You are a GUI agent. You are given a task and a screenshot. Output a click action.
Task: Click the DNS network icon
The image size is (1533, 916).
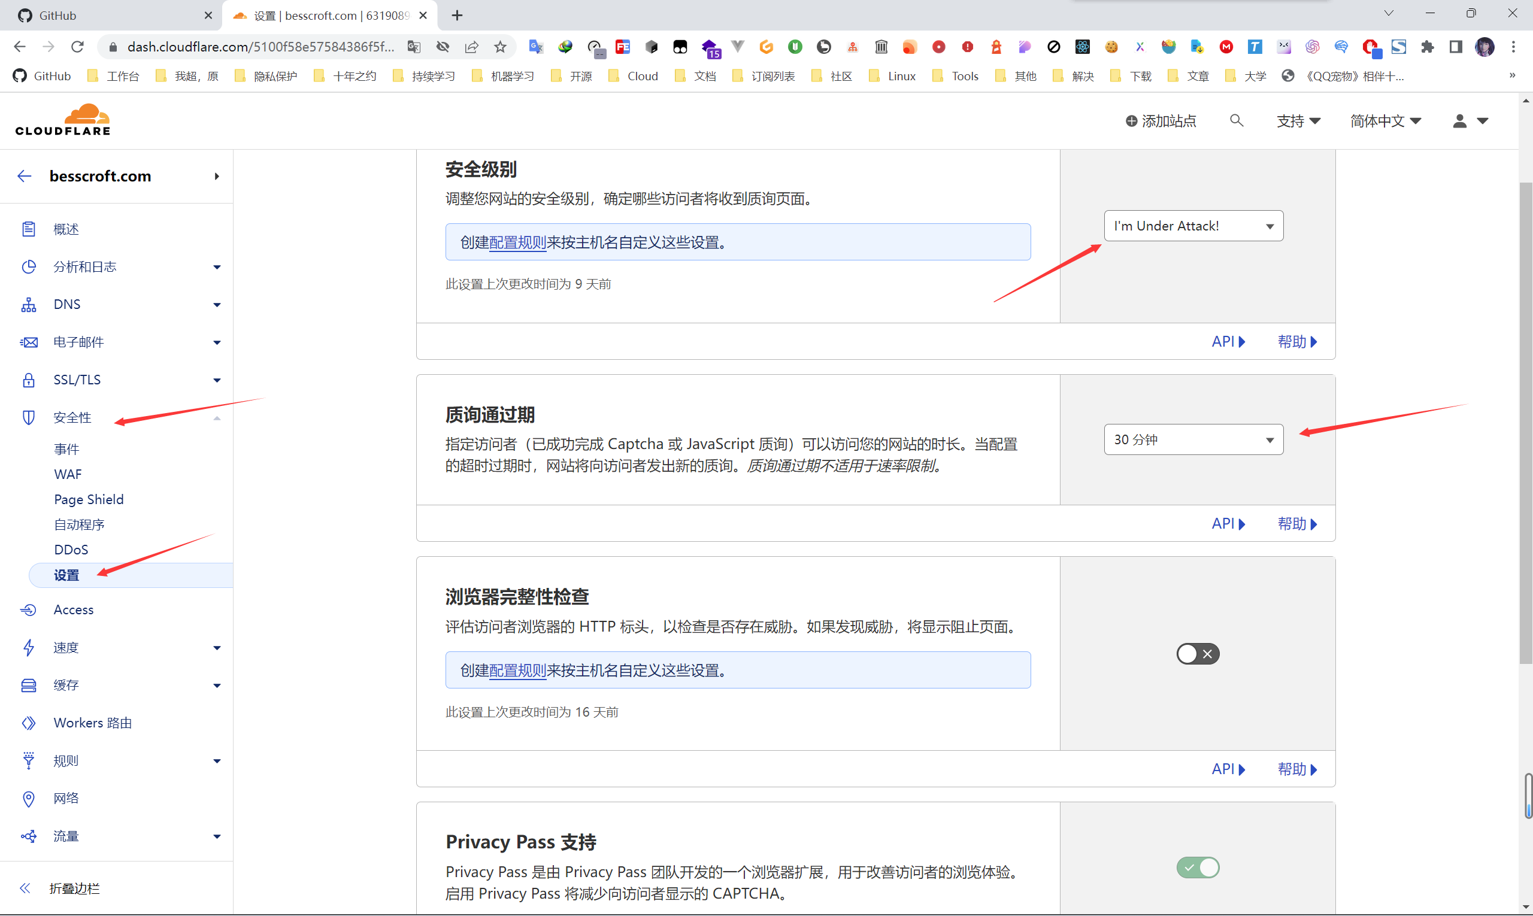pyautogui.click(x=28, y=304)
